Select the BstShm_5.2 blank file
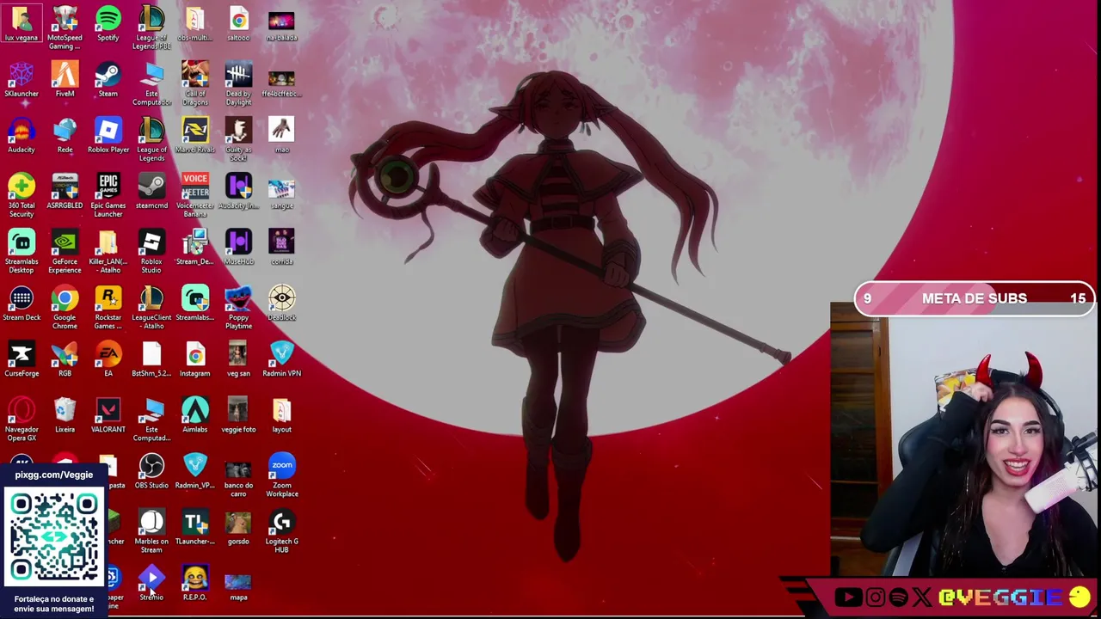Viewport: 1101px width, 619px height. (151, 359)
